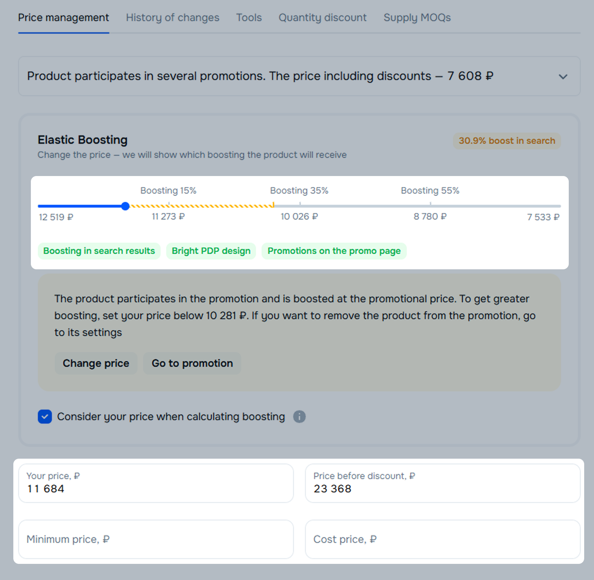
Task: Toggle Consider your price when calculating boosting
Action: [45, 417]
